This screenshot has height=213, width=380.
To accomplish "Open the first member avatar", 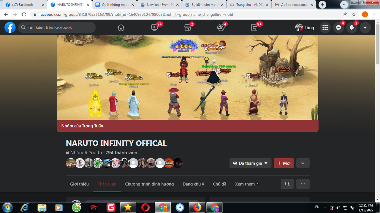I will (x=71, y=163).
